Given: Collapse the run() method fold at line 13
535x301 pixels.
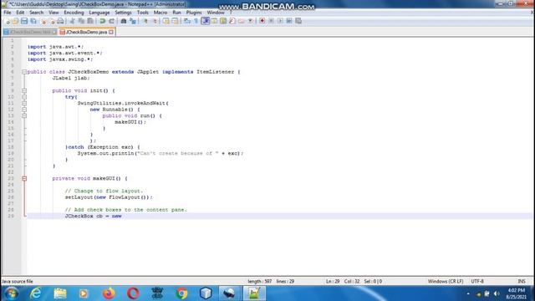Looking at the screenshot, I should [x=24, y=115].
